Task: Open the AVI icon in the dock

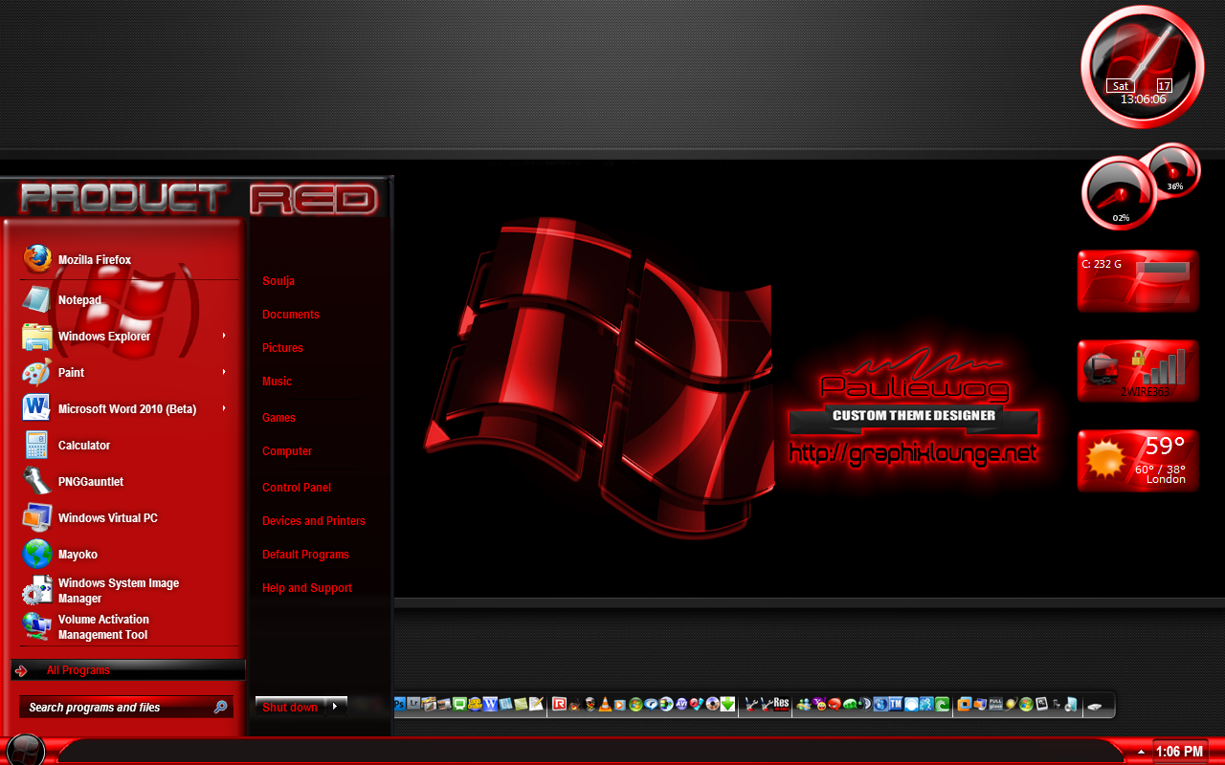Action: coord(680,705)
